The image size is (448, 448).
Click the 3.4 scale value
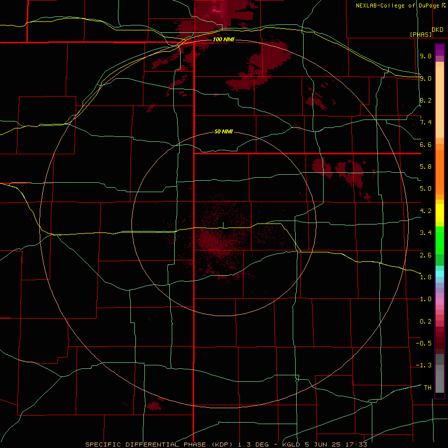coord(426,233)
